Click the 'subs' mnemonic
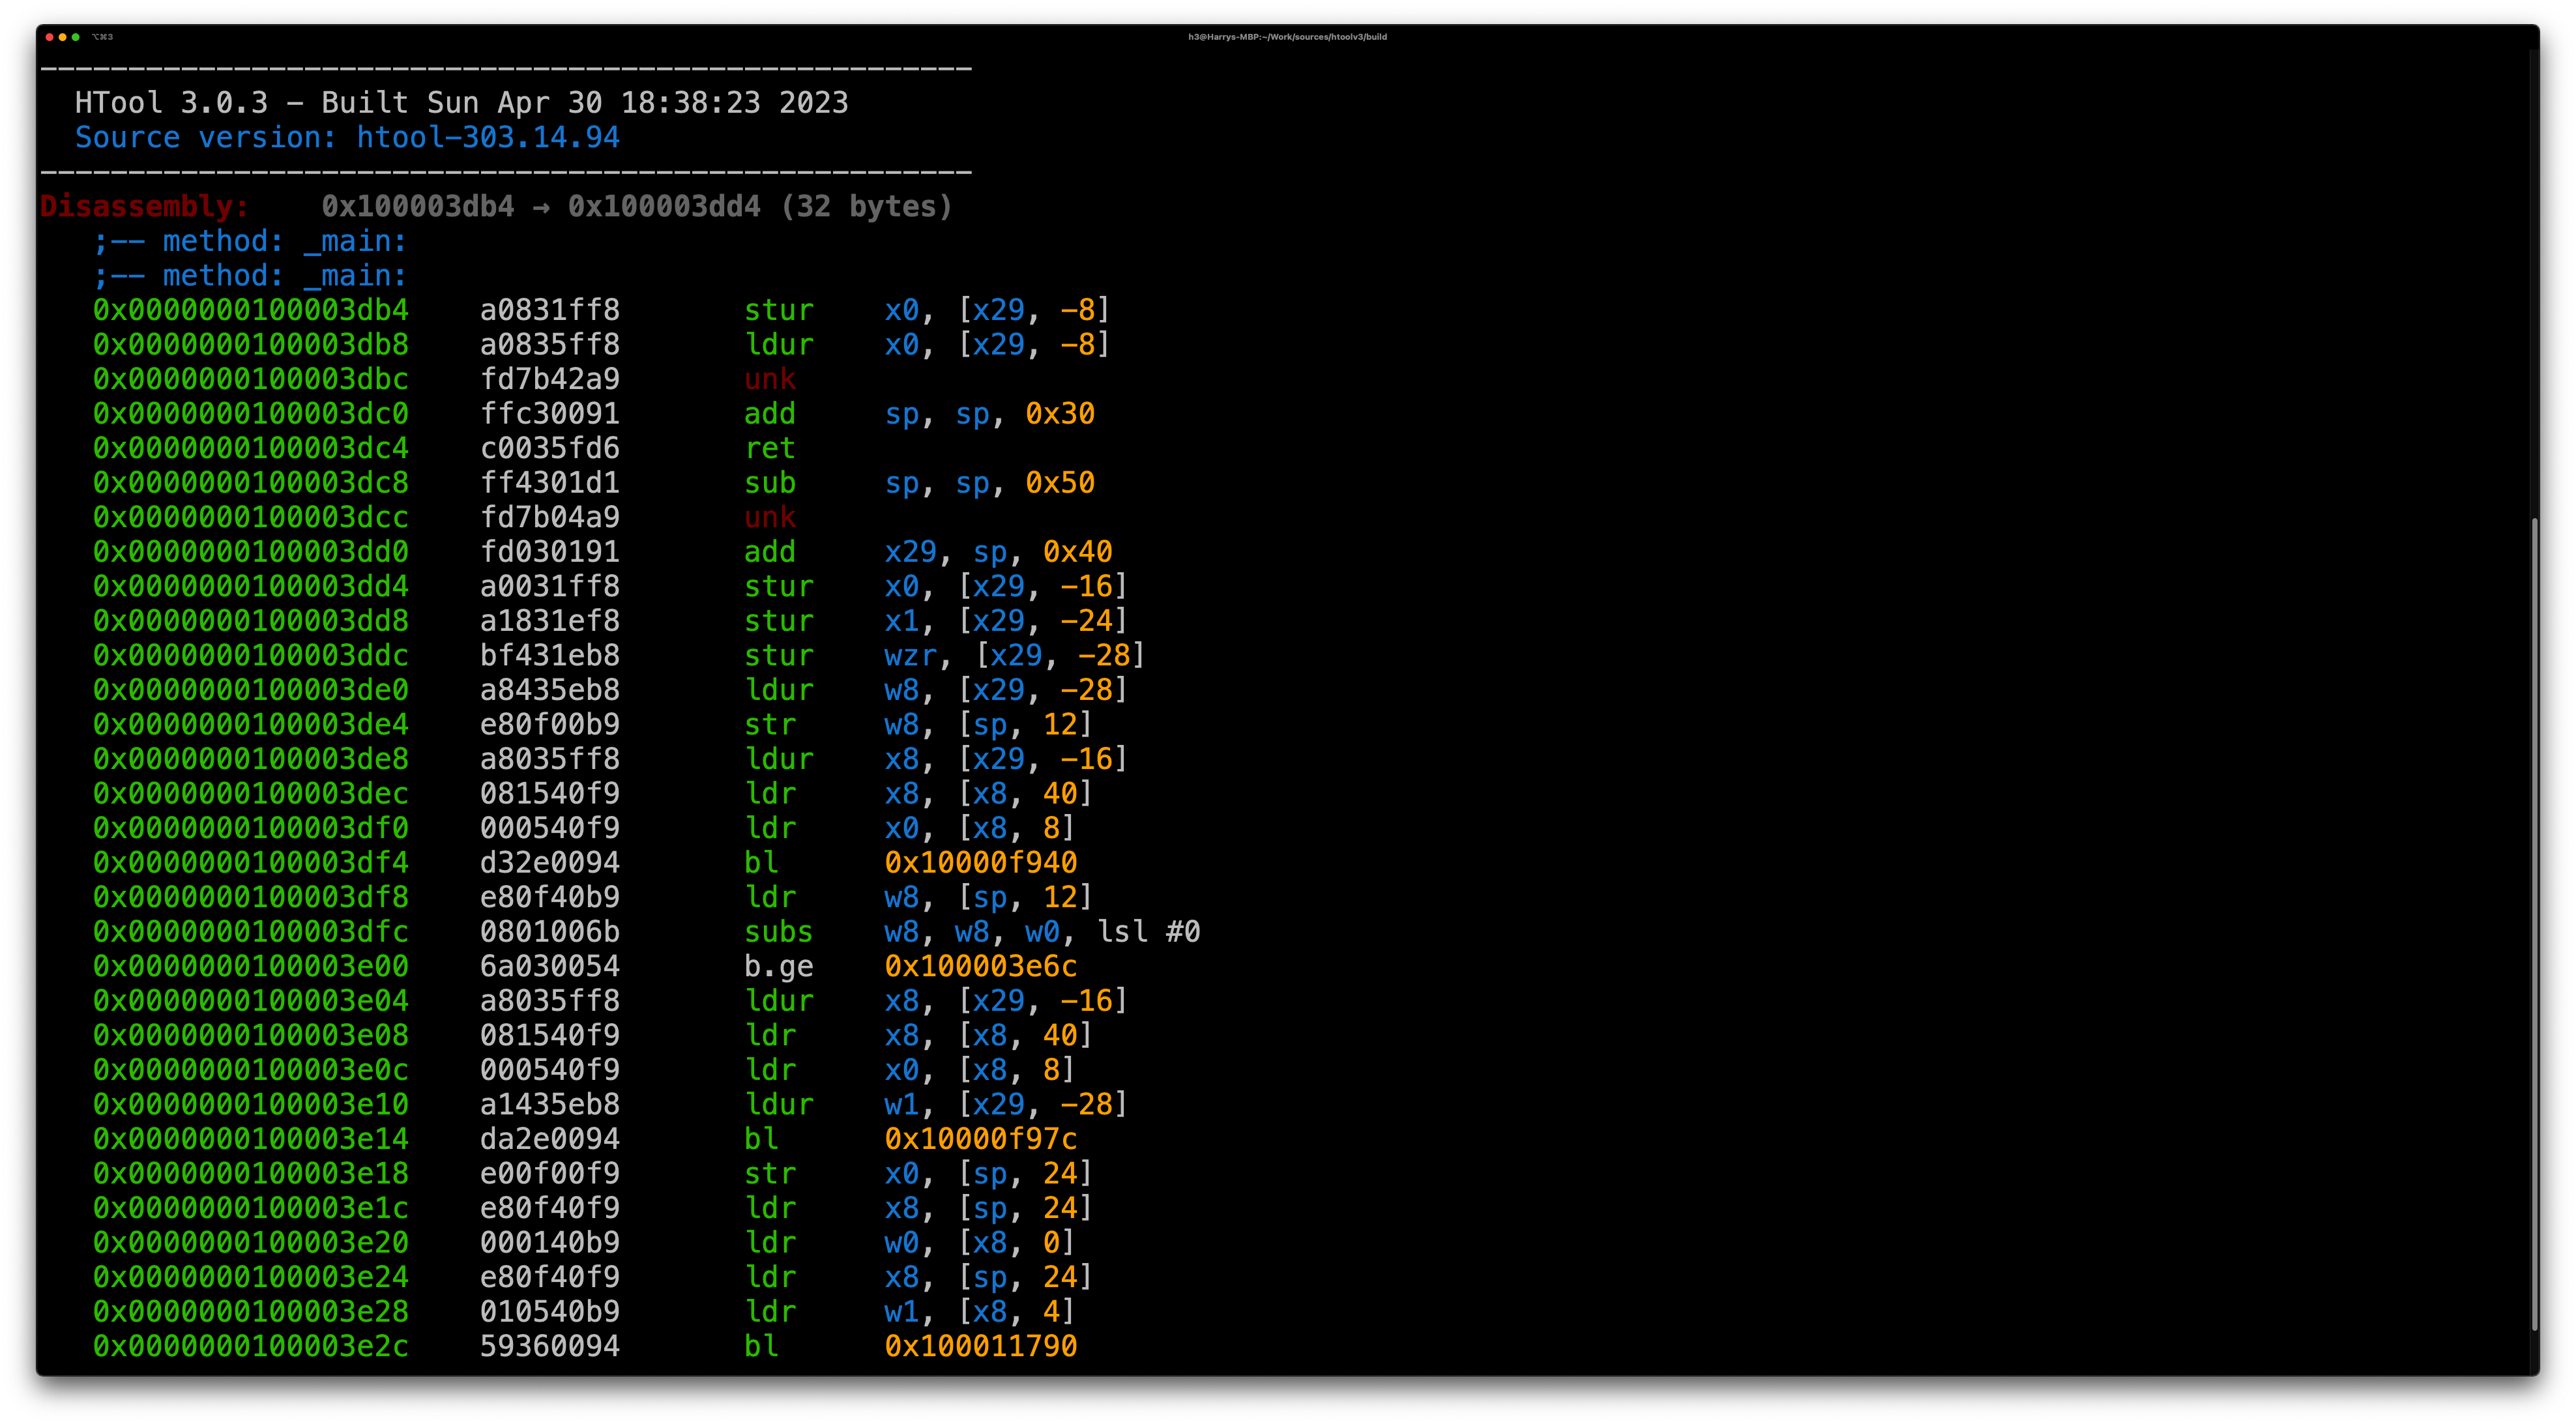The height and width of the screenshot is (1424, 2576). click(x=779, y=932)
